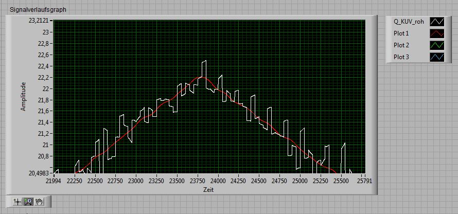Select the Plot 3 legend label
The width and height of the screenshot is (458, 214).
coord(401,57)
